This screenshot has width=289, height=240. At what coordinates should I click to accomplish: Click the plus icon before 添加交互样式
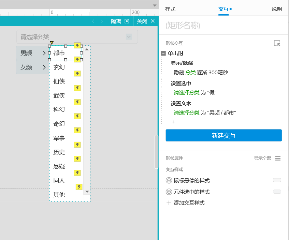[169, 203]
